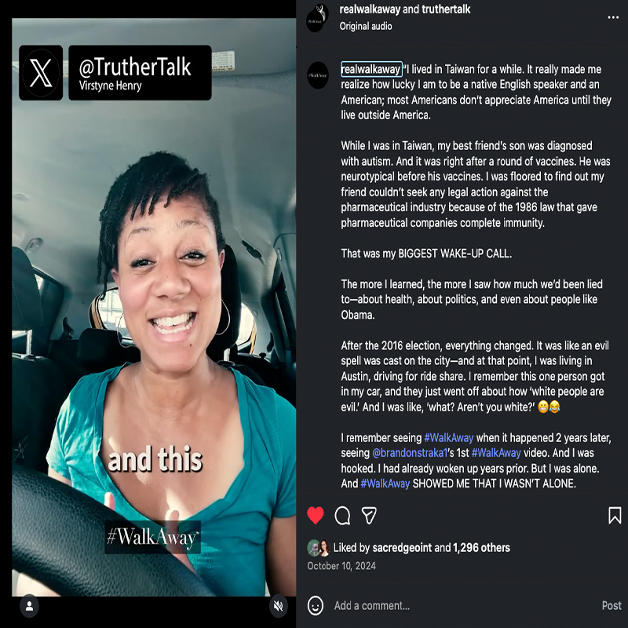Viewport: 628px width, 628px height.
Task: Open realwalkaway profile from header
Action: coord(369,9)
